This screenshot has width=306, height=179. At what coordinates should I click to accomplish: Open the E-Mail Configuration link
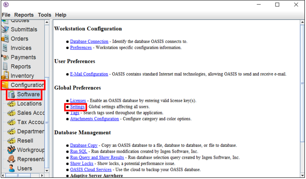pos(89,74)
